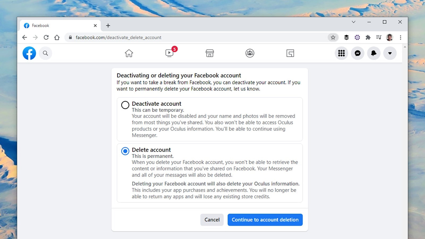Open Marketplace using the storefront icon
The width and height of the screenshot is (425, 239).
click(210, 53)
